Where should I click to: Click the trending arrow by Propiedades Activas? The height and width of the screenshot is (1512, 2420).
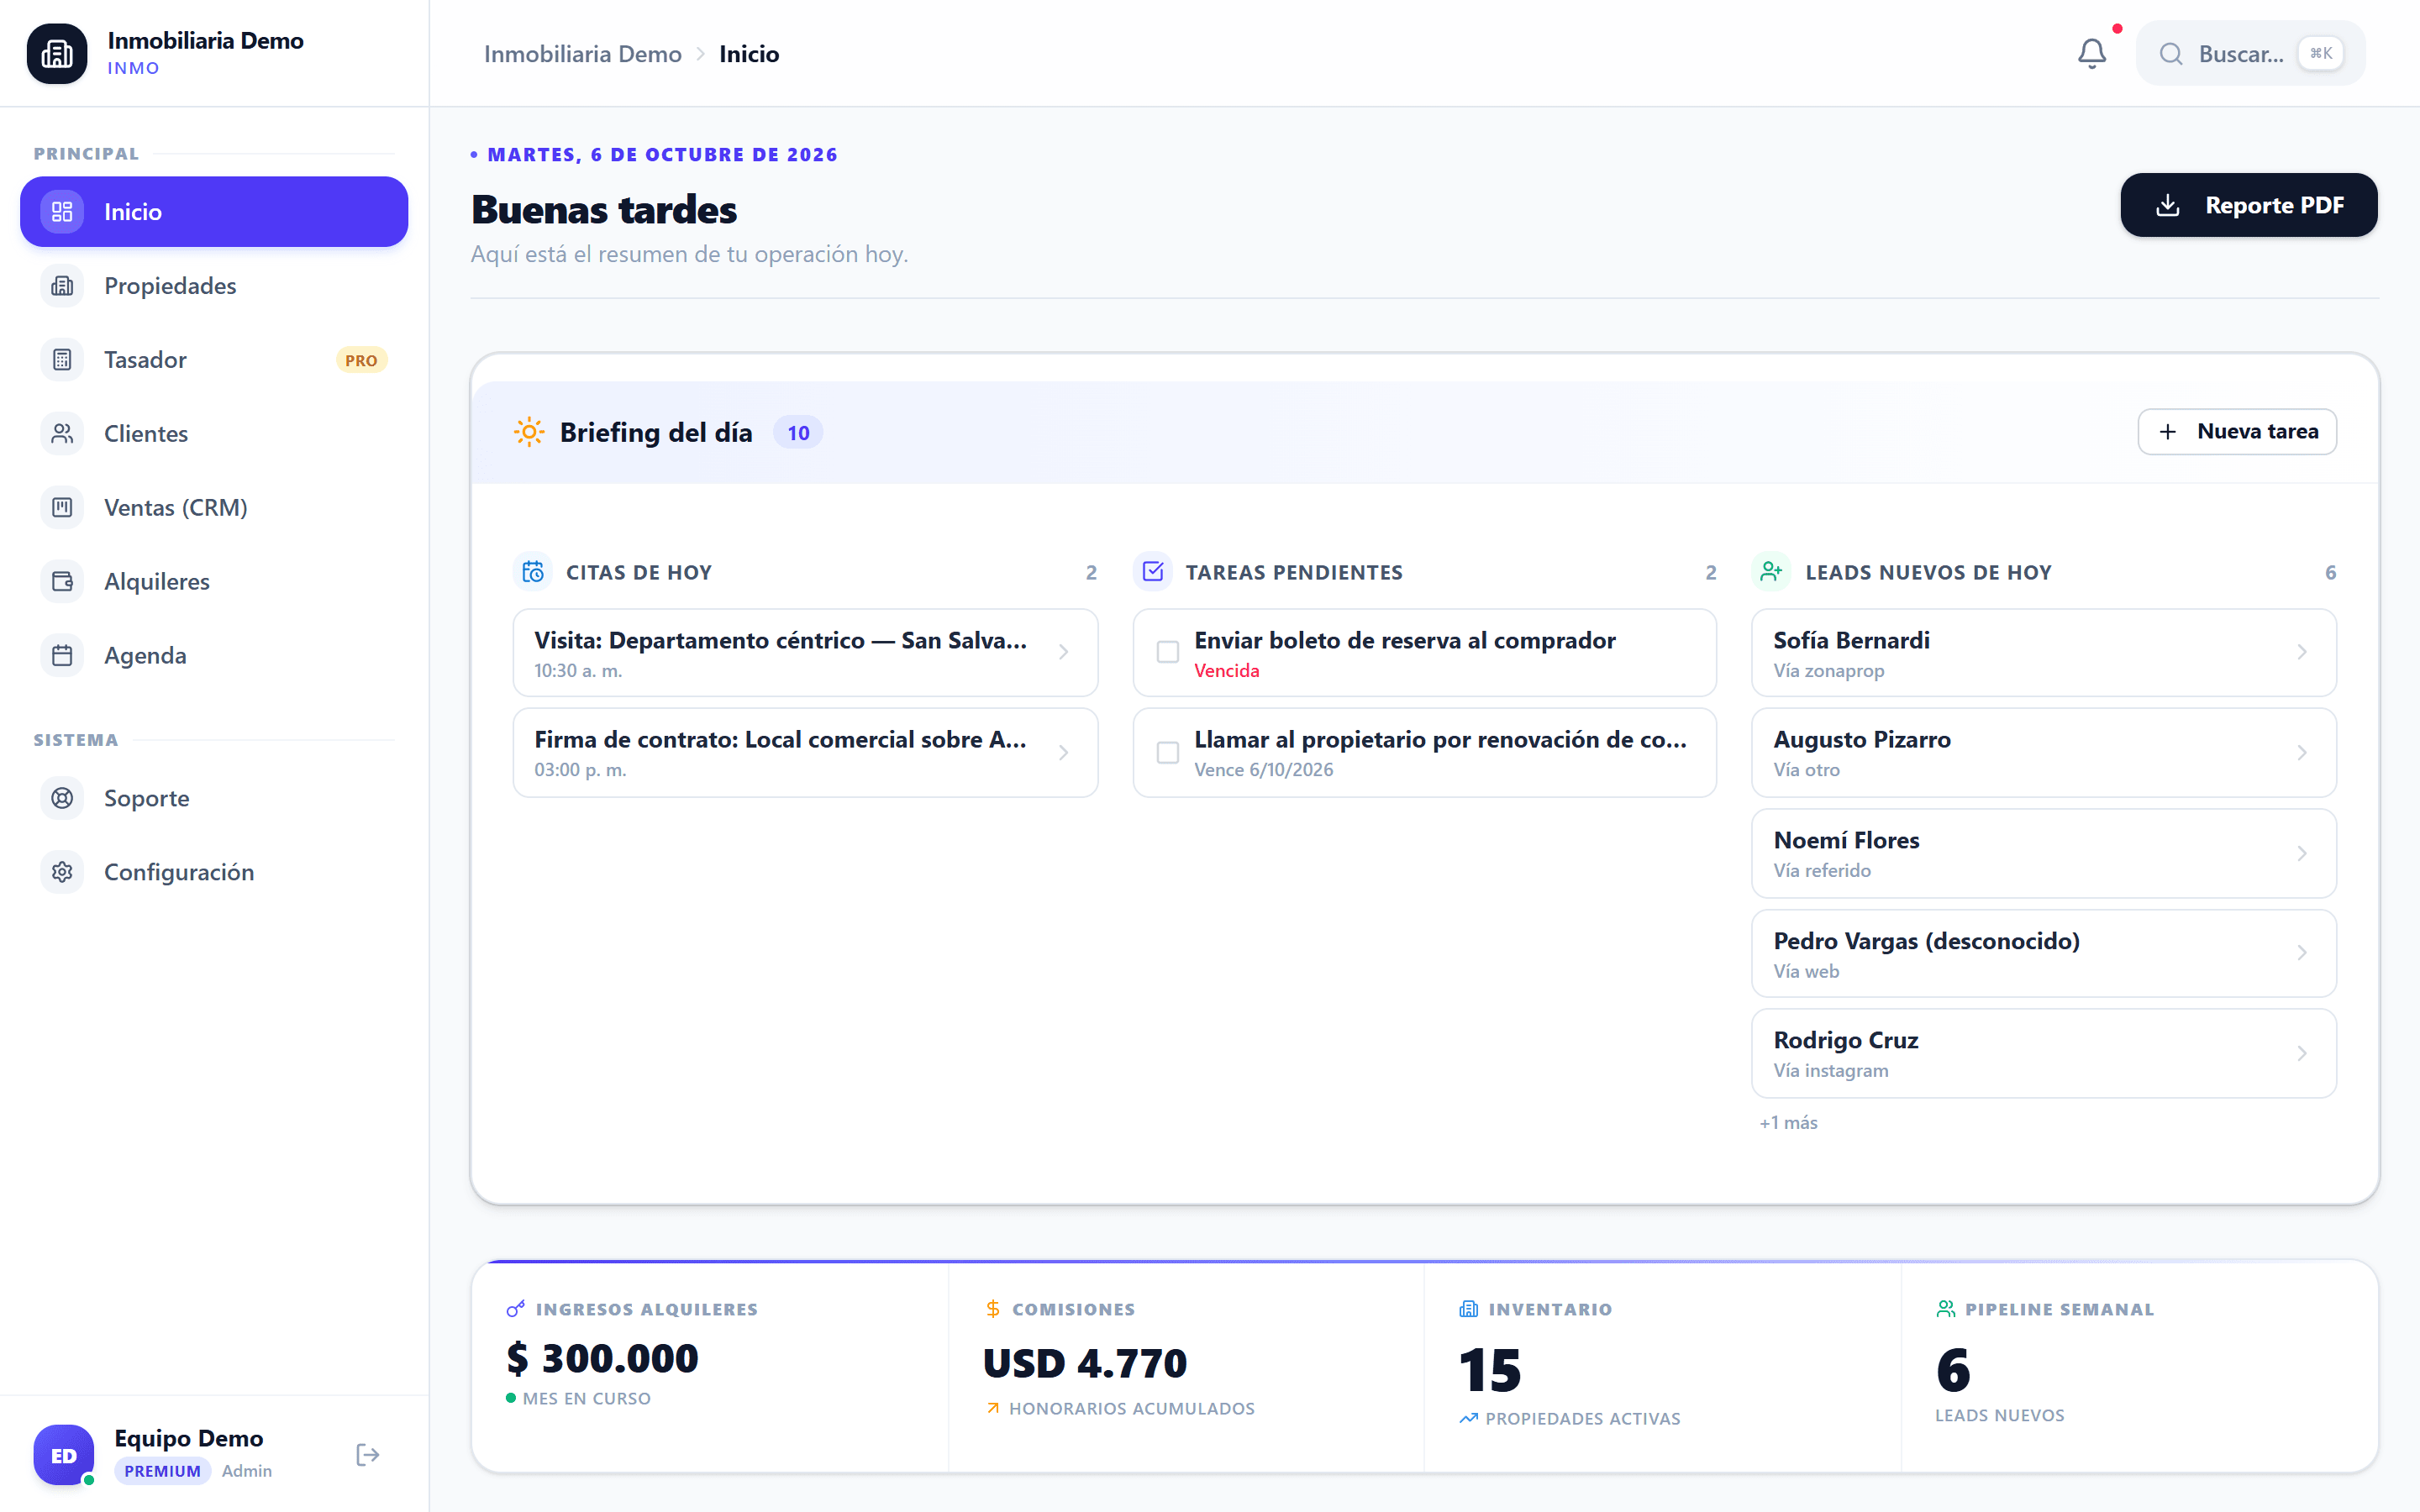coord(1468,1418)
